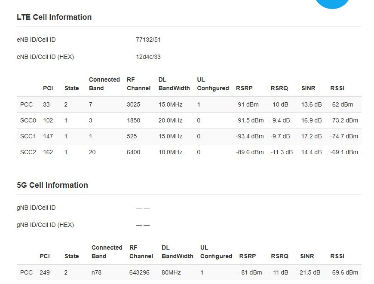The width and height of the screenshot is (374, 284).
Task: Click the 21.5 dB SINR value
Action: pos(310,272)
